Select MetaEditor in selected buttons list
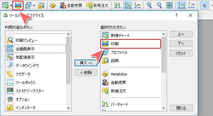Viewport: 213px width, 116px height. [x=131, y=74]
